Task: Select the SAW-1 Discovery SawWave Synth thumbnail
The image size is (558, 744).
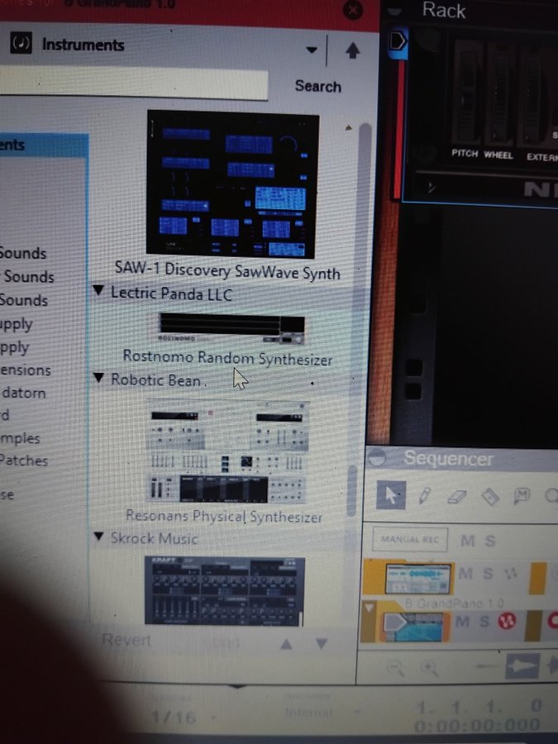Action: [x=231, y=184]
